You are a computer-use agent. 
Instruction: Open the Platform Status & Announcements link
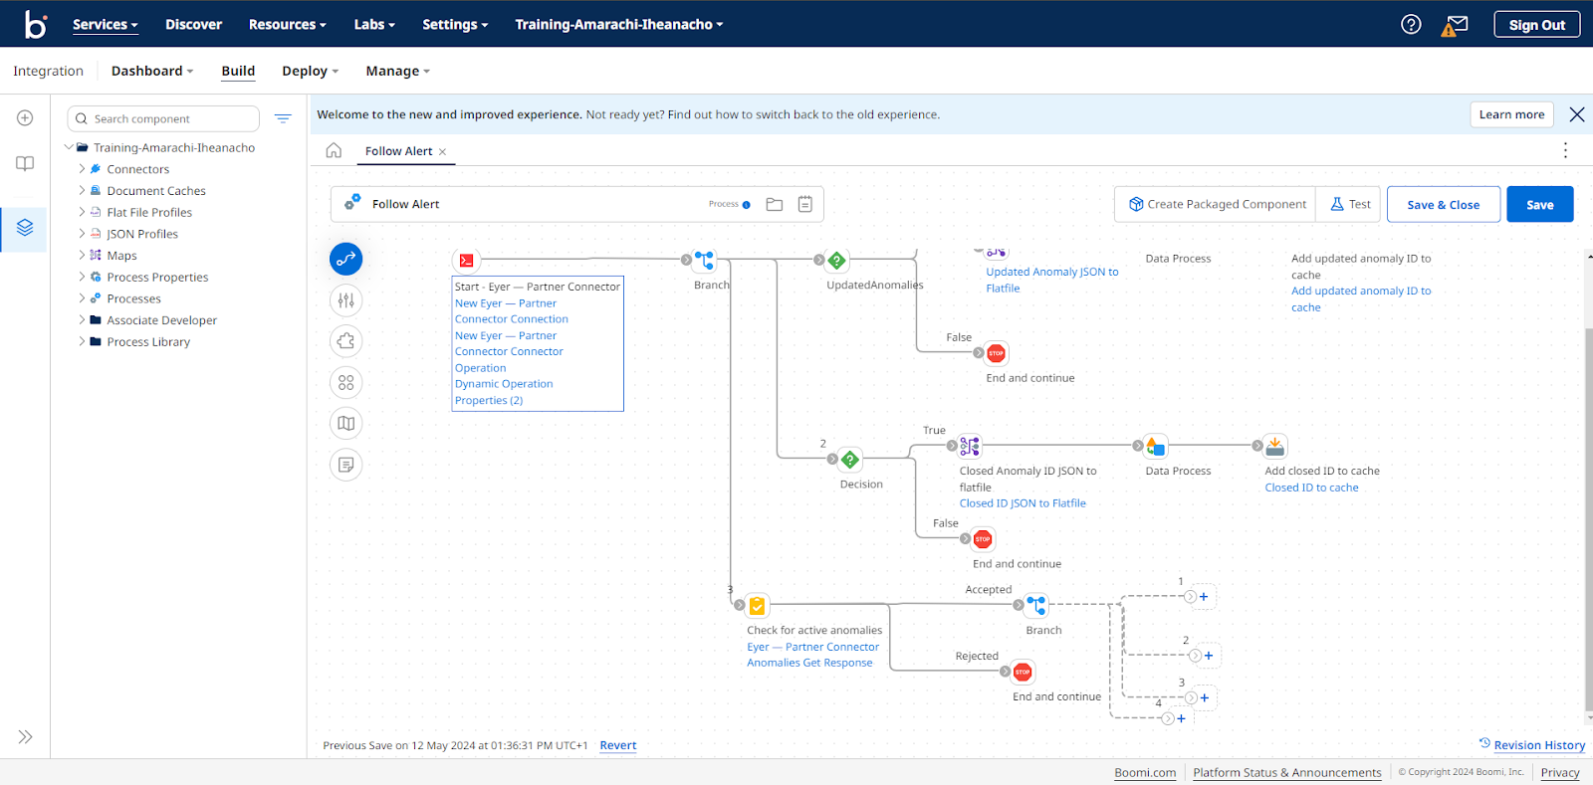click(1287, 772)
